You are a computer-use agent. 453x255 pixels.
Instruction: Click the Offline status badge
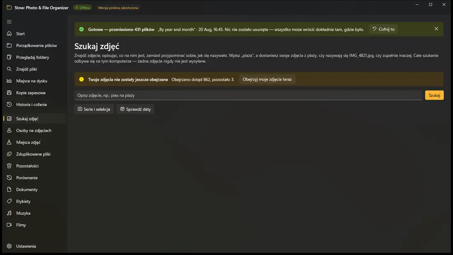tap(83, 8)
